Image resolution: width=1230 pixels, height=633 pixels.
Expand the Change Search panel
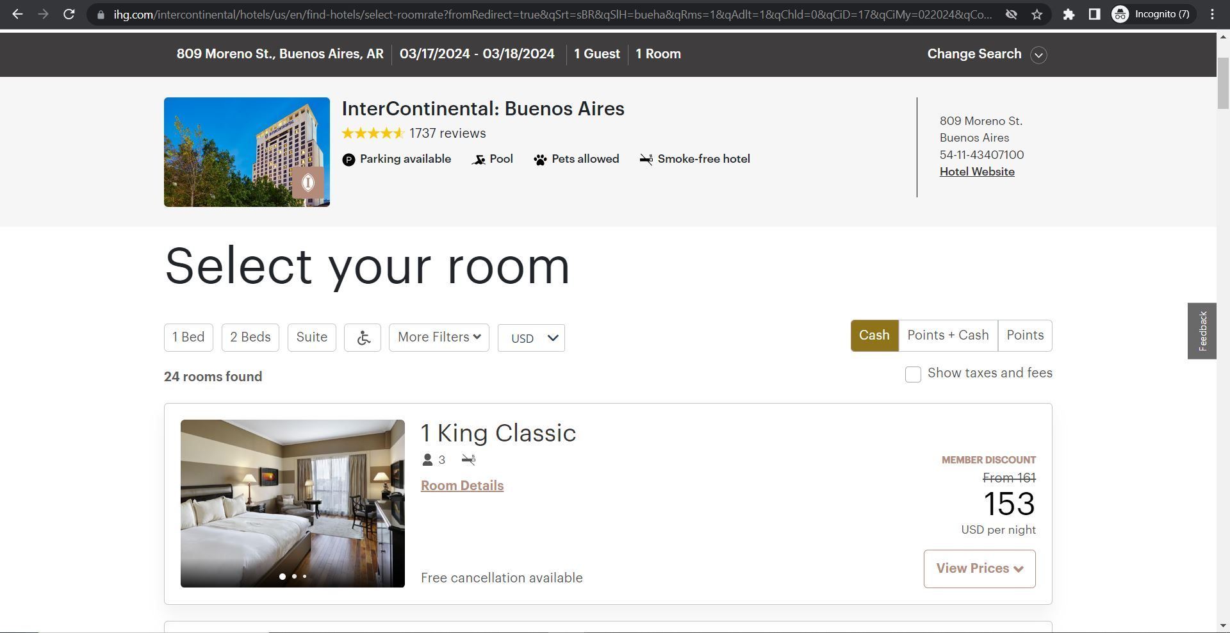click(x=987, y=54)
